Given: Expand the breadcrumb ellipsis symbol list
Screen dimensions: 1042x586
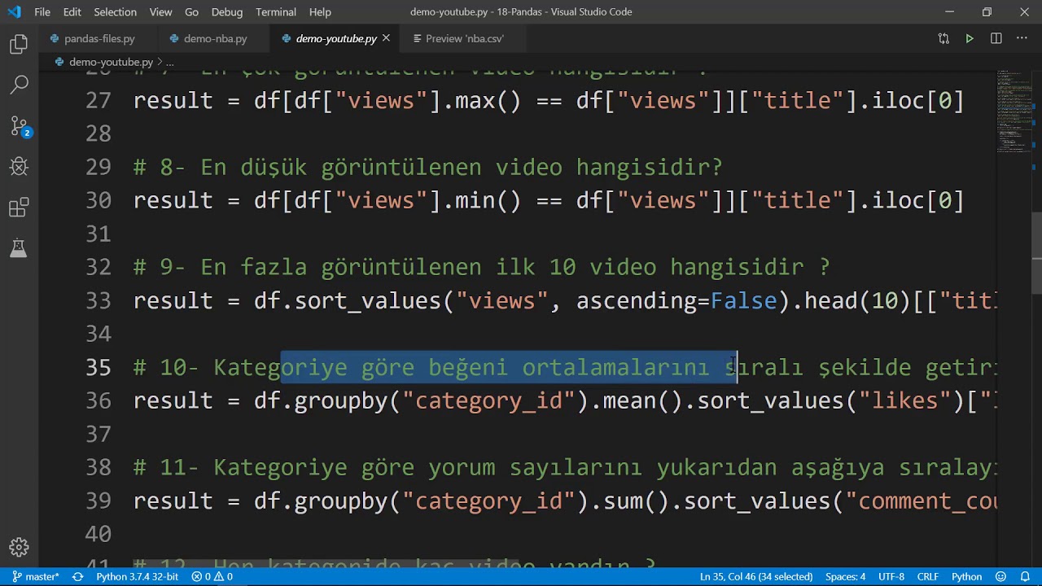Looking at the screenshot, I should pos(169,62).
